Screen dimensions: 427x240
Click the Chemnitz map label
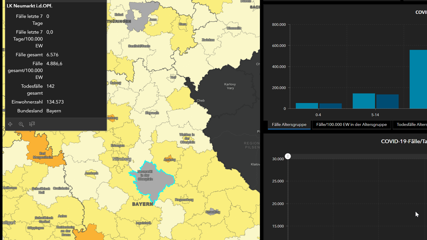pyautogui.click(x=234, y=28)
